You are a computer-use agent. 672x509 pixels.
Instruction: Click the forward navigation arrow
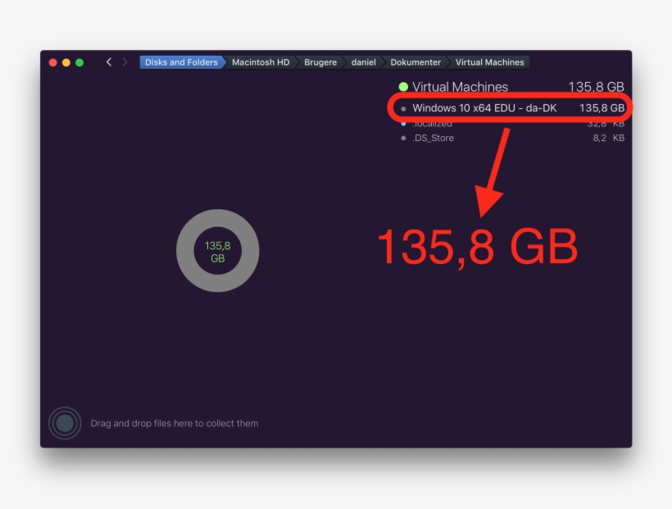click(x=125, y=61)
